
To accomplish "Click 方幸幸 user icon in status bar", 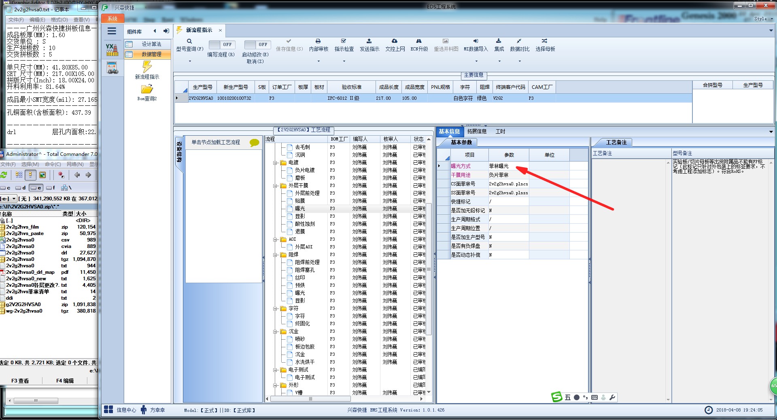I will point(144,409).
